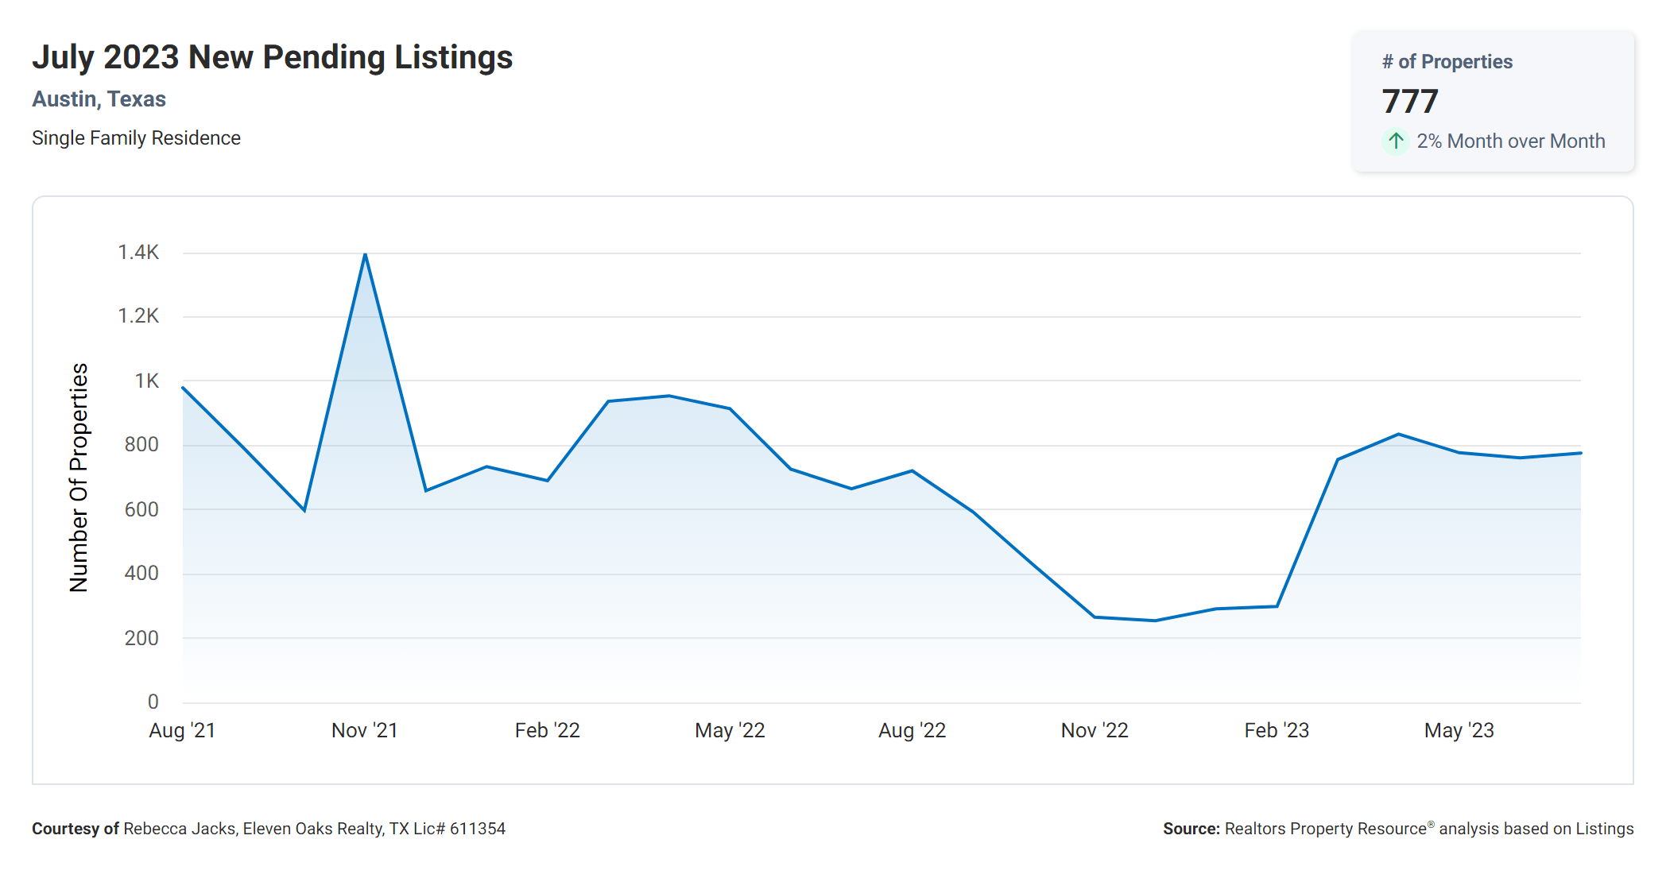This screenshot has height=874, width=1666.
Task: Click the chart peak at Nov '21
Action: [x=365, y=254]
